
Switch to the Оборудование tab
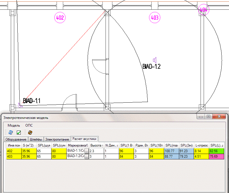16,139
